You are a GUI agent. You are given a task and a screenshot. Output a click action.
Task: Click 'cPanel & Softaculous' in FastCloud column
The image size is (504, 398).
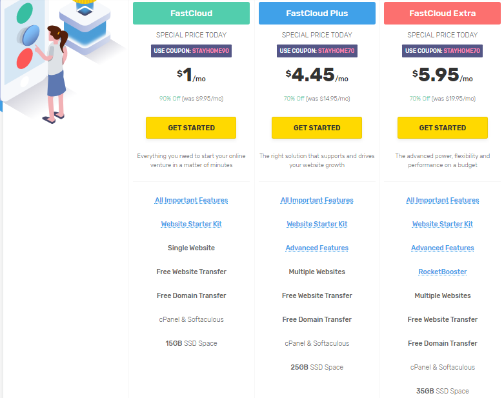click(x=191, y=319)
